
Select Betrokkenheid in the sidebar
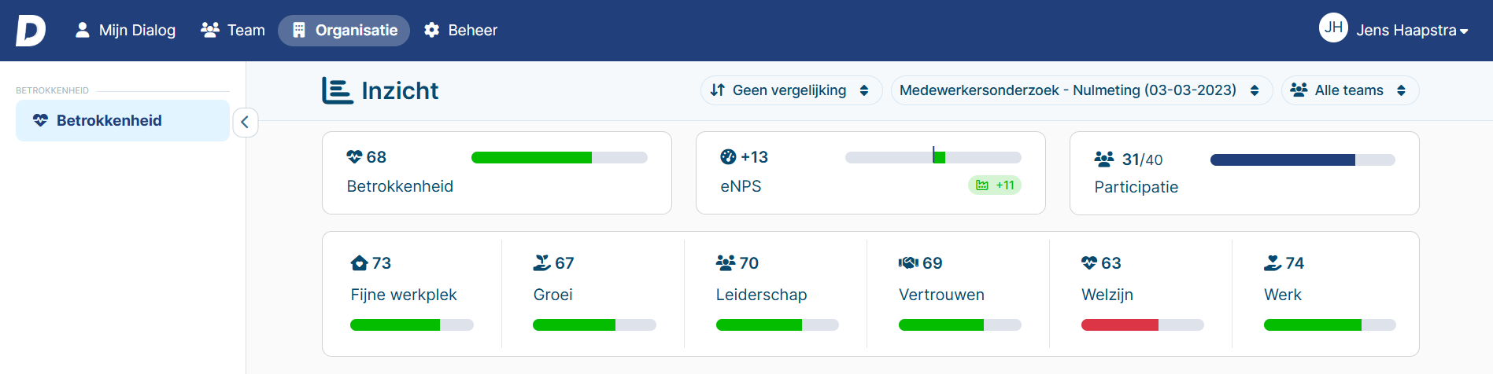[123, 120]
